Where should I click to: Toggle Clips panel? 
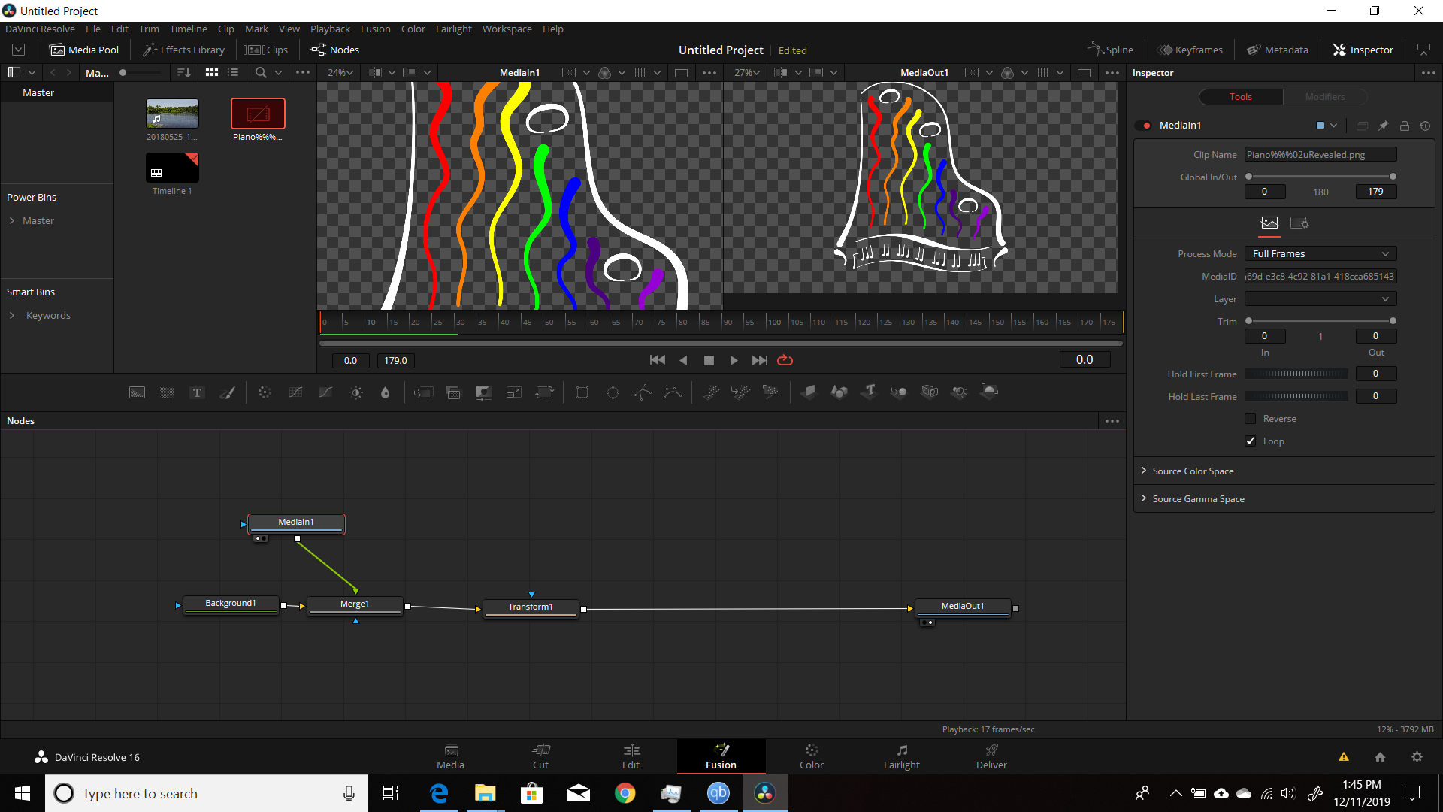pos(267,50)
